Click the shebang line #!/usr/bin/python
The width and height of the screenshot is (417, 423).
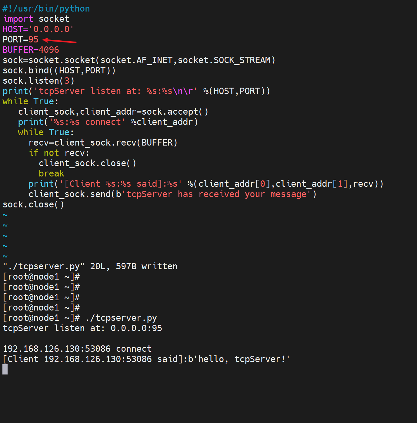pyautogui.click(x=46, y=8)
